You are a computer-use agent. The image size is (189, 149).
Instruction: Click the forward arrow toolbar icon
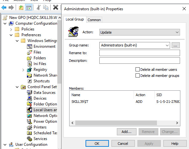click(11, 7)
